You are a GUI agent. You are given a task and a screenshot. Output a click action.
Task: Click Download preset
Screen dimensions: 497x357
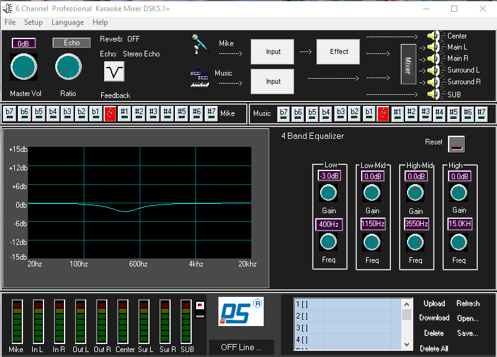point(434,318)
